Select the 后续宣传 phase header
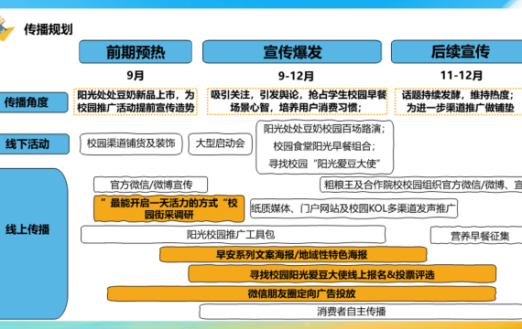The height and width of the screenshot is (329, 522). (x=457, y=52)
